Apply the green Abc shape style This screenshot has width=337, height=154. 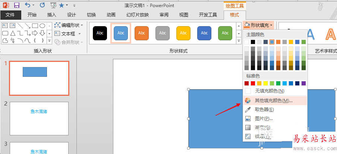pyautogui.click(x=225, y=33)
